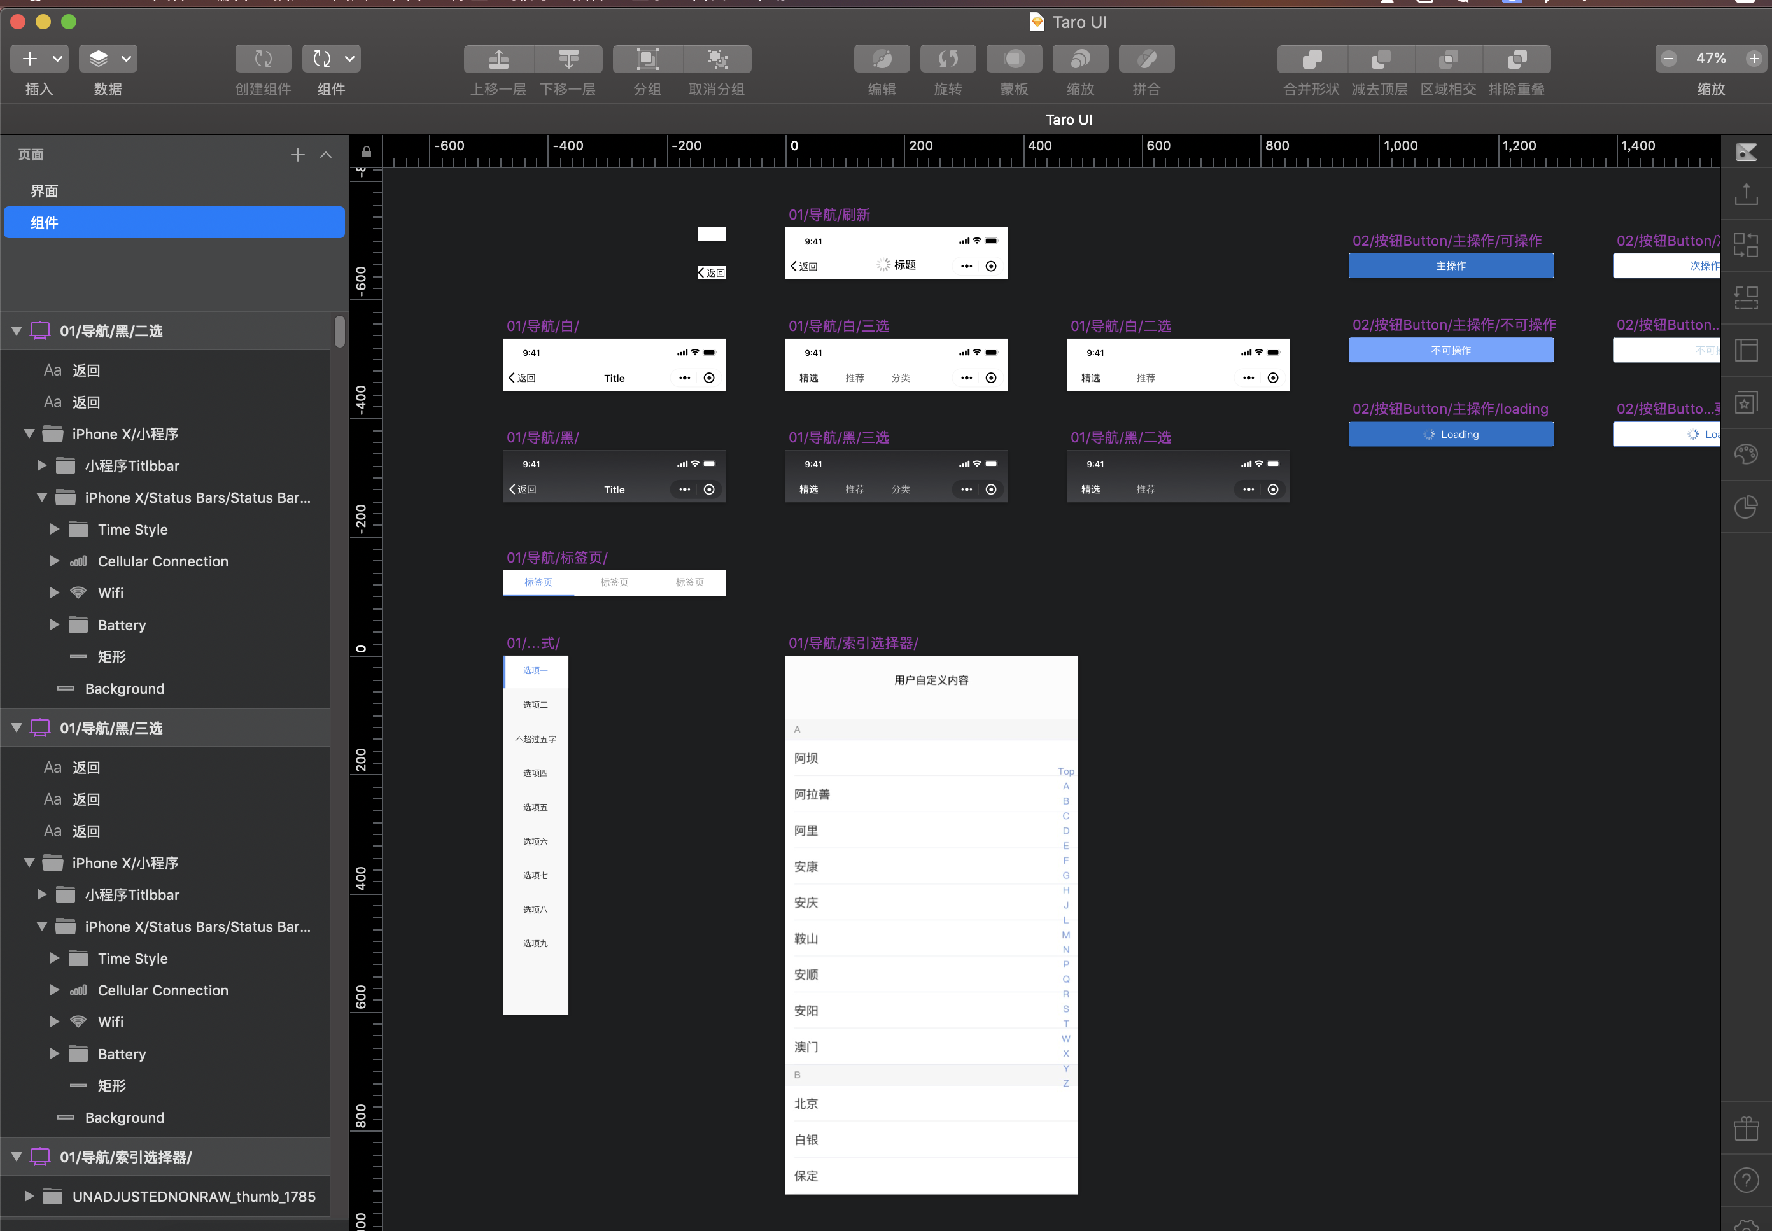This screenshot has height=1231, width=1772.
Task: Click the Insert (插入) plus icon
Action: [x=29, y=59]
